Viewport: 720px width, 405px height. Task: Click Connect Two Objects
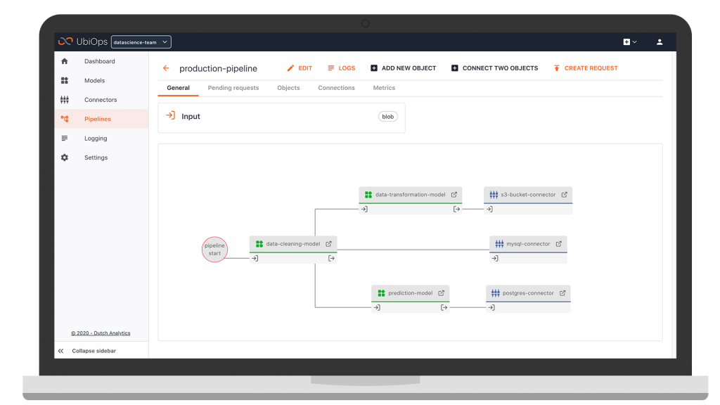click(494, 68)
